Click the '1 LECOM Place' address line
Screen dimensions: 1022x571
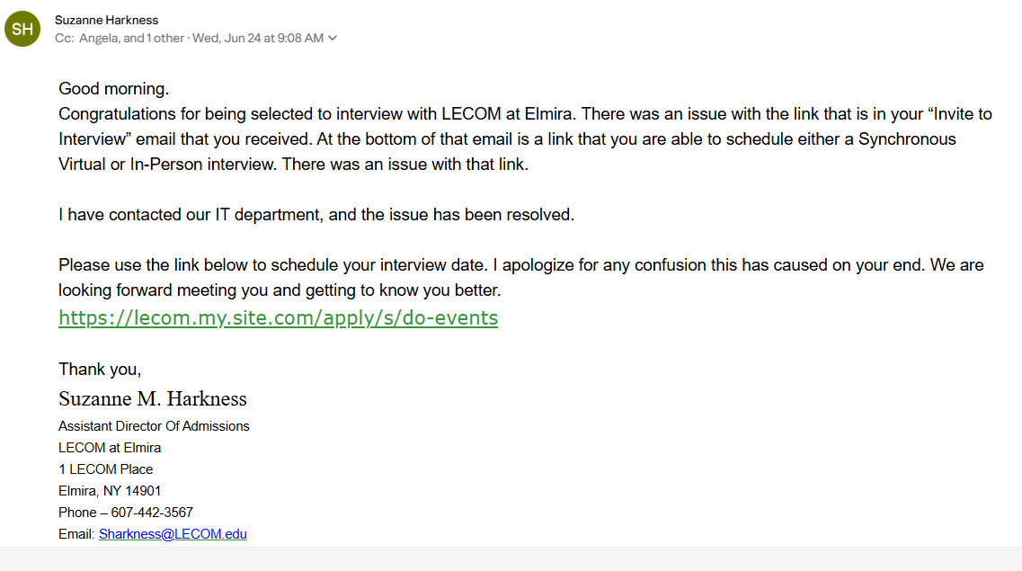click(x=105, y=469)
